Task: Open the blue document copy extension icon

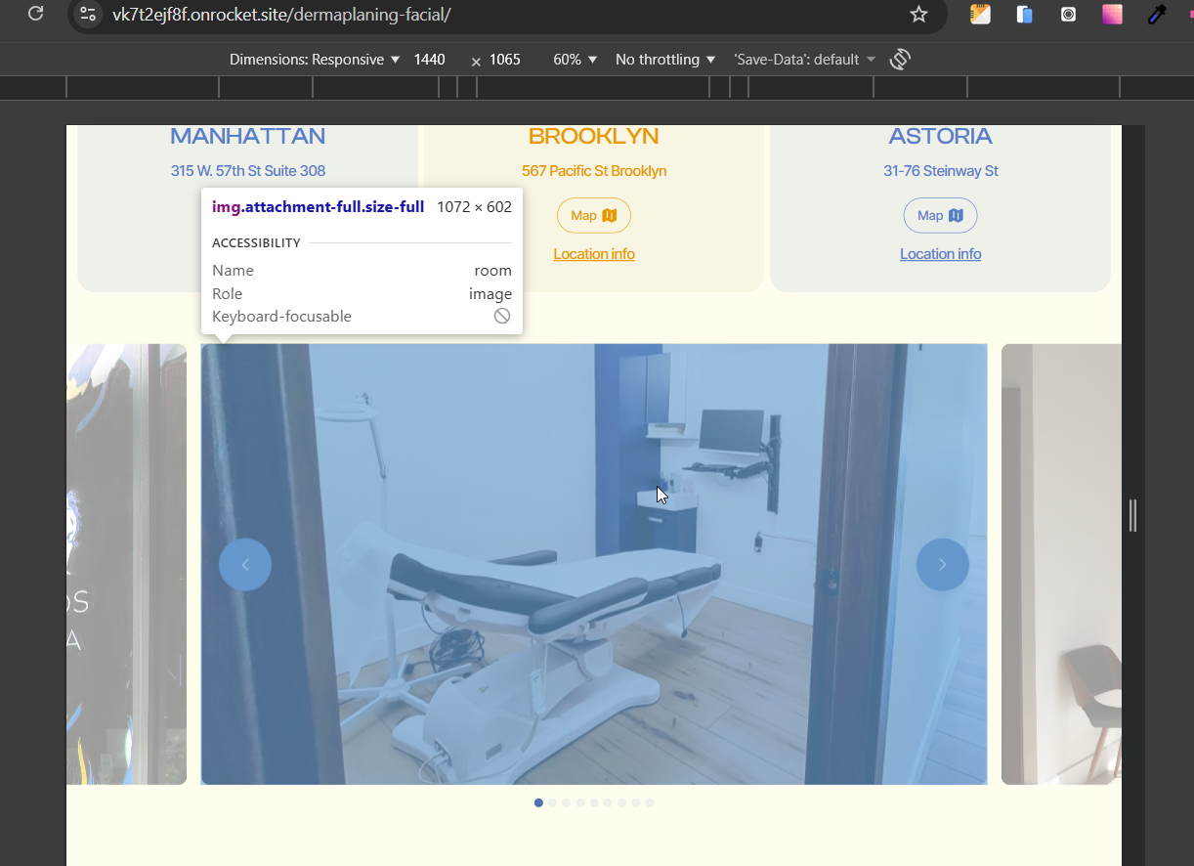Action: pyautogui.click(x=1024, y=14)
